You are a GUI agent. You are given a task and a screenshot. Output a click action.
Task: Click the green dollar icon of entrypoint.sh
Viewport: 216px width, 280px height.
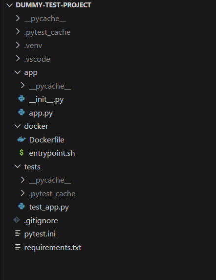click(x=22, y=153)
